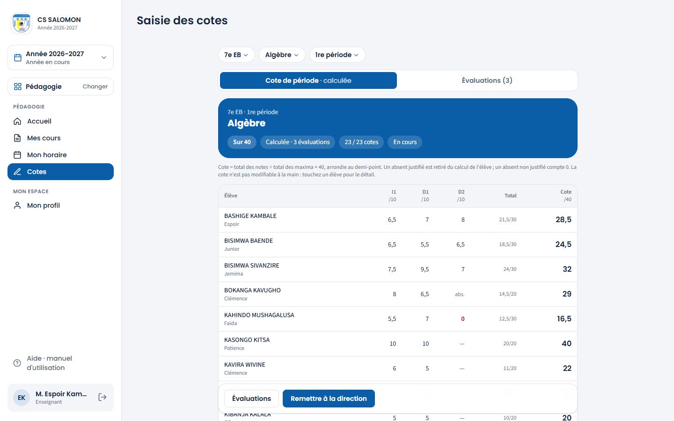The width and height of the screenshot is (674, 421).
Task: Click the Saisie des cotes page title
Action: 182,21
